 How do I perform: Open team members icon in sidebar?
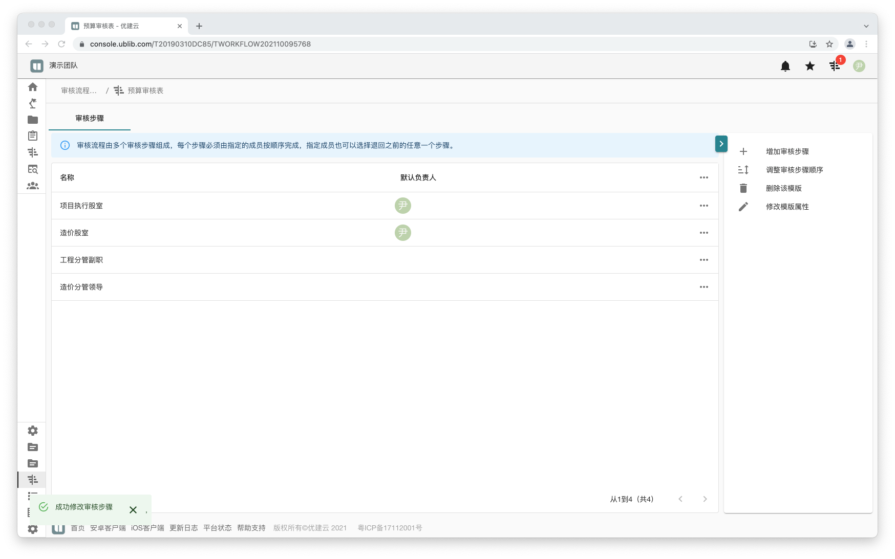tap(33, 186)
